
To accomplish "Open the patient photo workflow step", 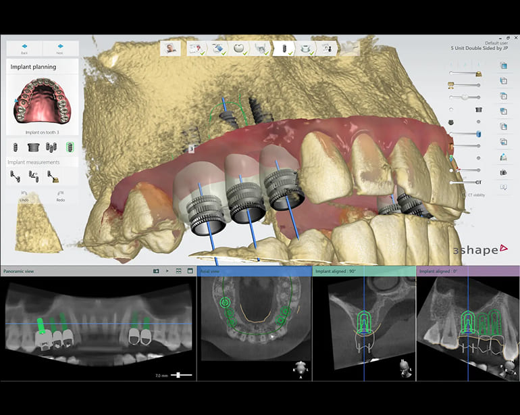I will point(170,49).
